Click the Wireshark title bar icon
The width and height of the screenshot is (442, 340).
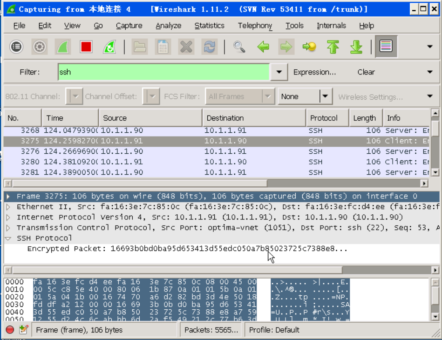[11, 9]
